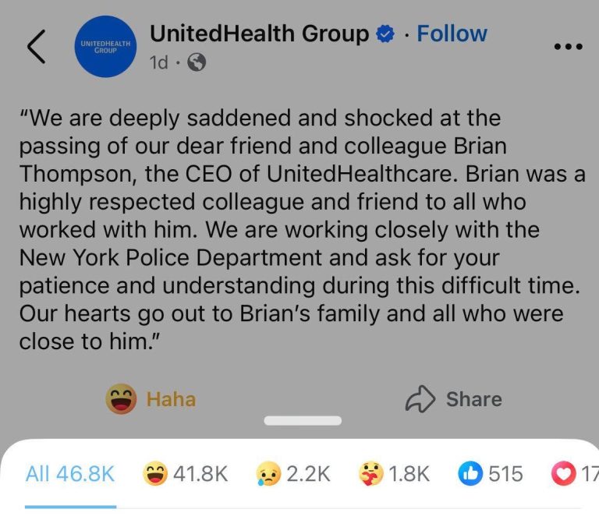
Task: Open UnitedHealth Group profile picture
Action: (x=105, y=47)
